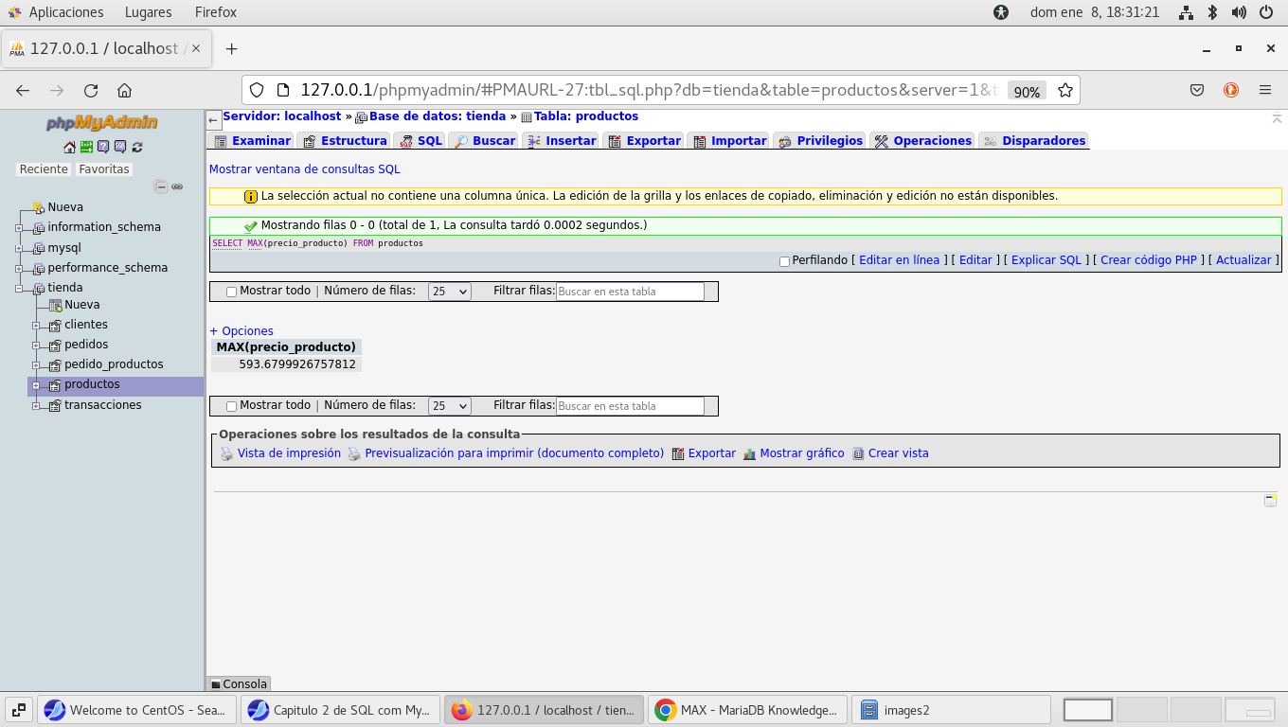Open the top Número de filas dropdown
Screen dimensions: 1288x727
click(x=449, y=292)
